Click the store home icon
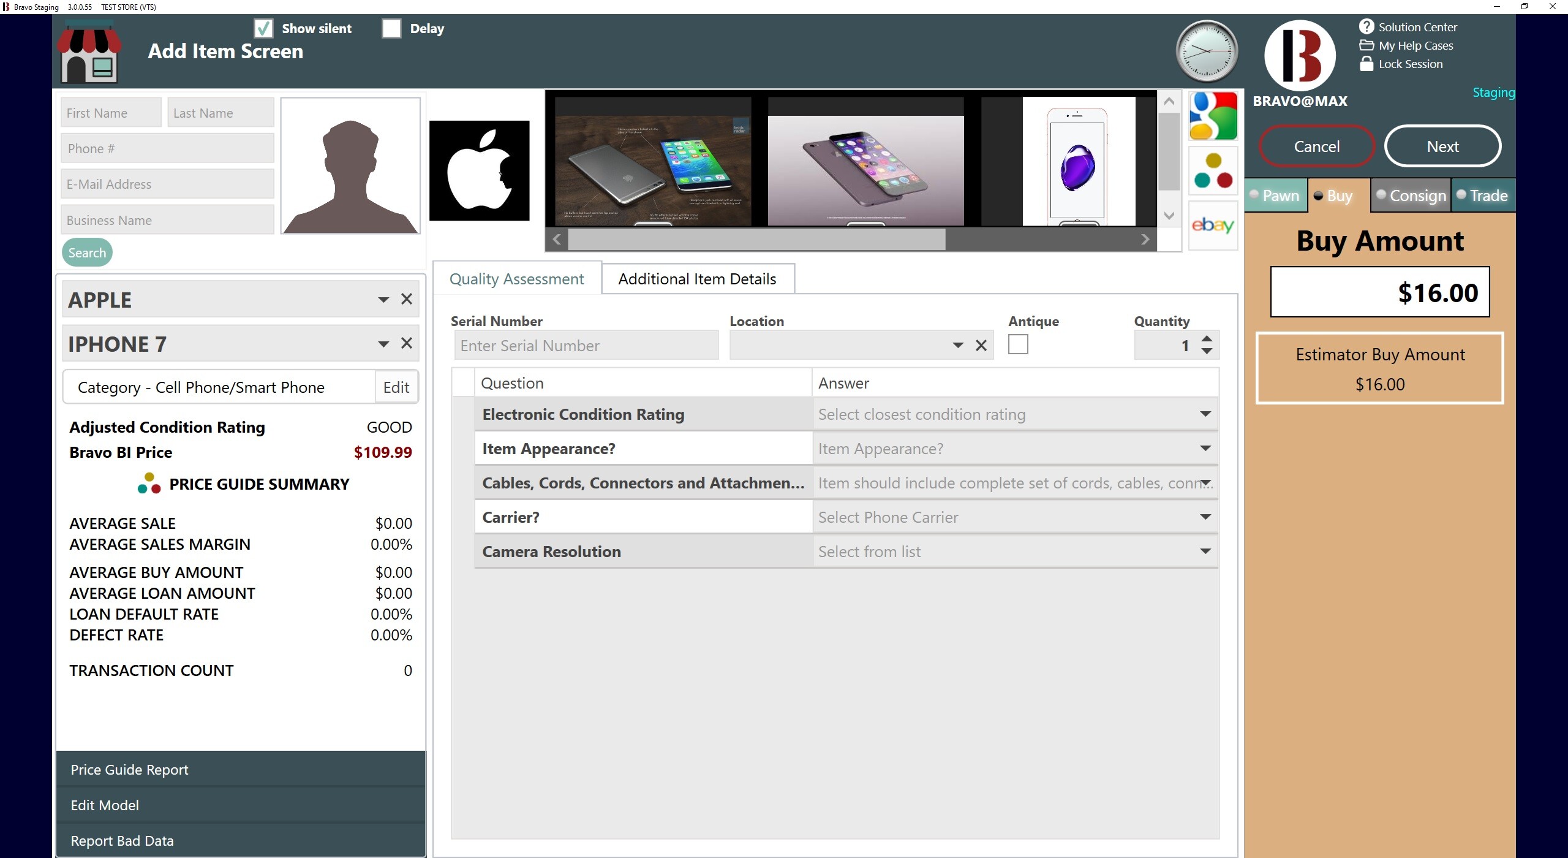 [89, 52]
